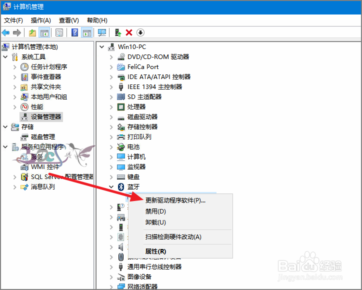Viewport: 362px width, 290px height.
Task: Click the update driver toolbar icon
Action: point(118,33)
